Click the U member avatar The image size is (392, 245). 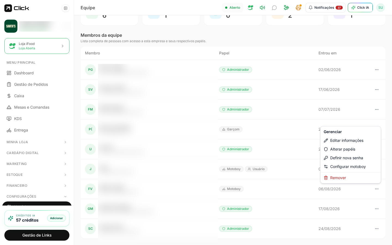click(x=90, y=149)
